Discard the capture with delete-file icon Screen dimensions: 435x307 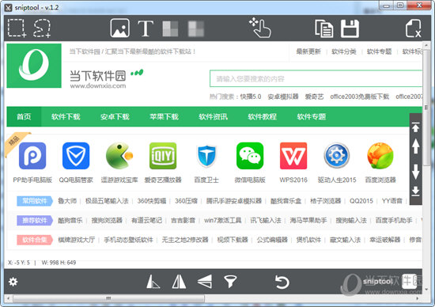click(x=413, y=28)
